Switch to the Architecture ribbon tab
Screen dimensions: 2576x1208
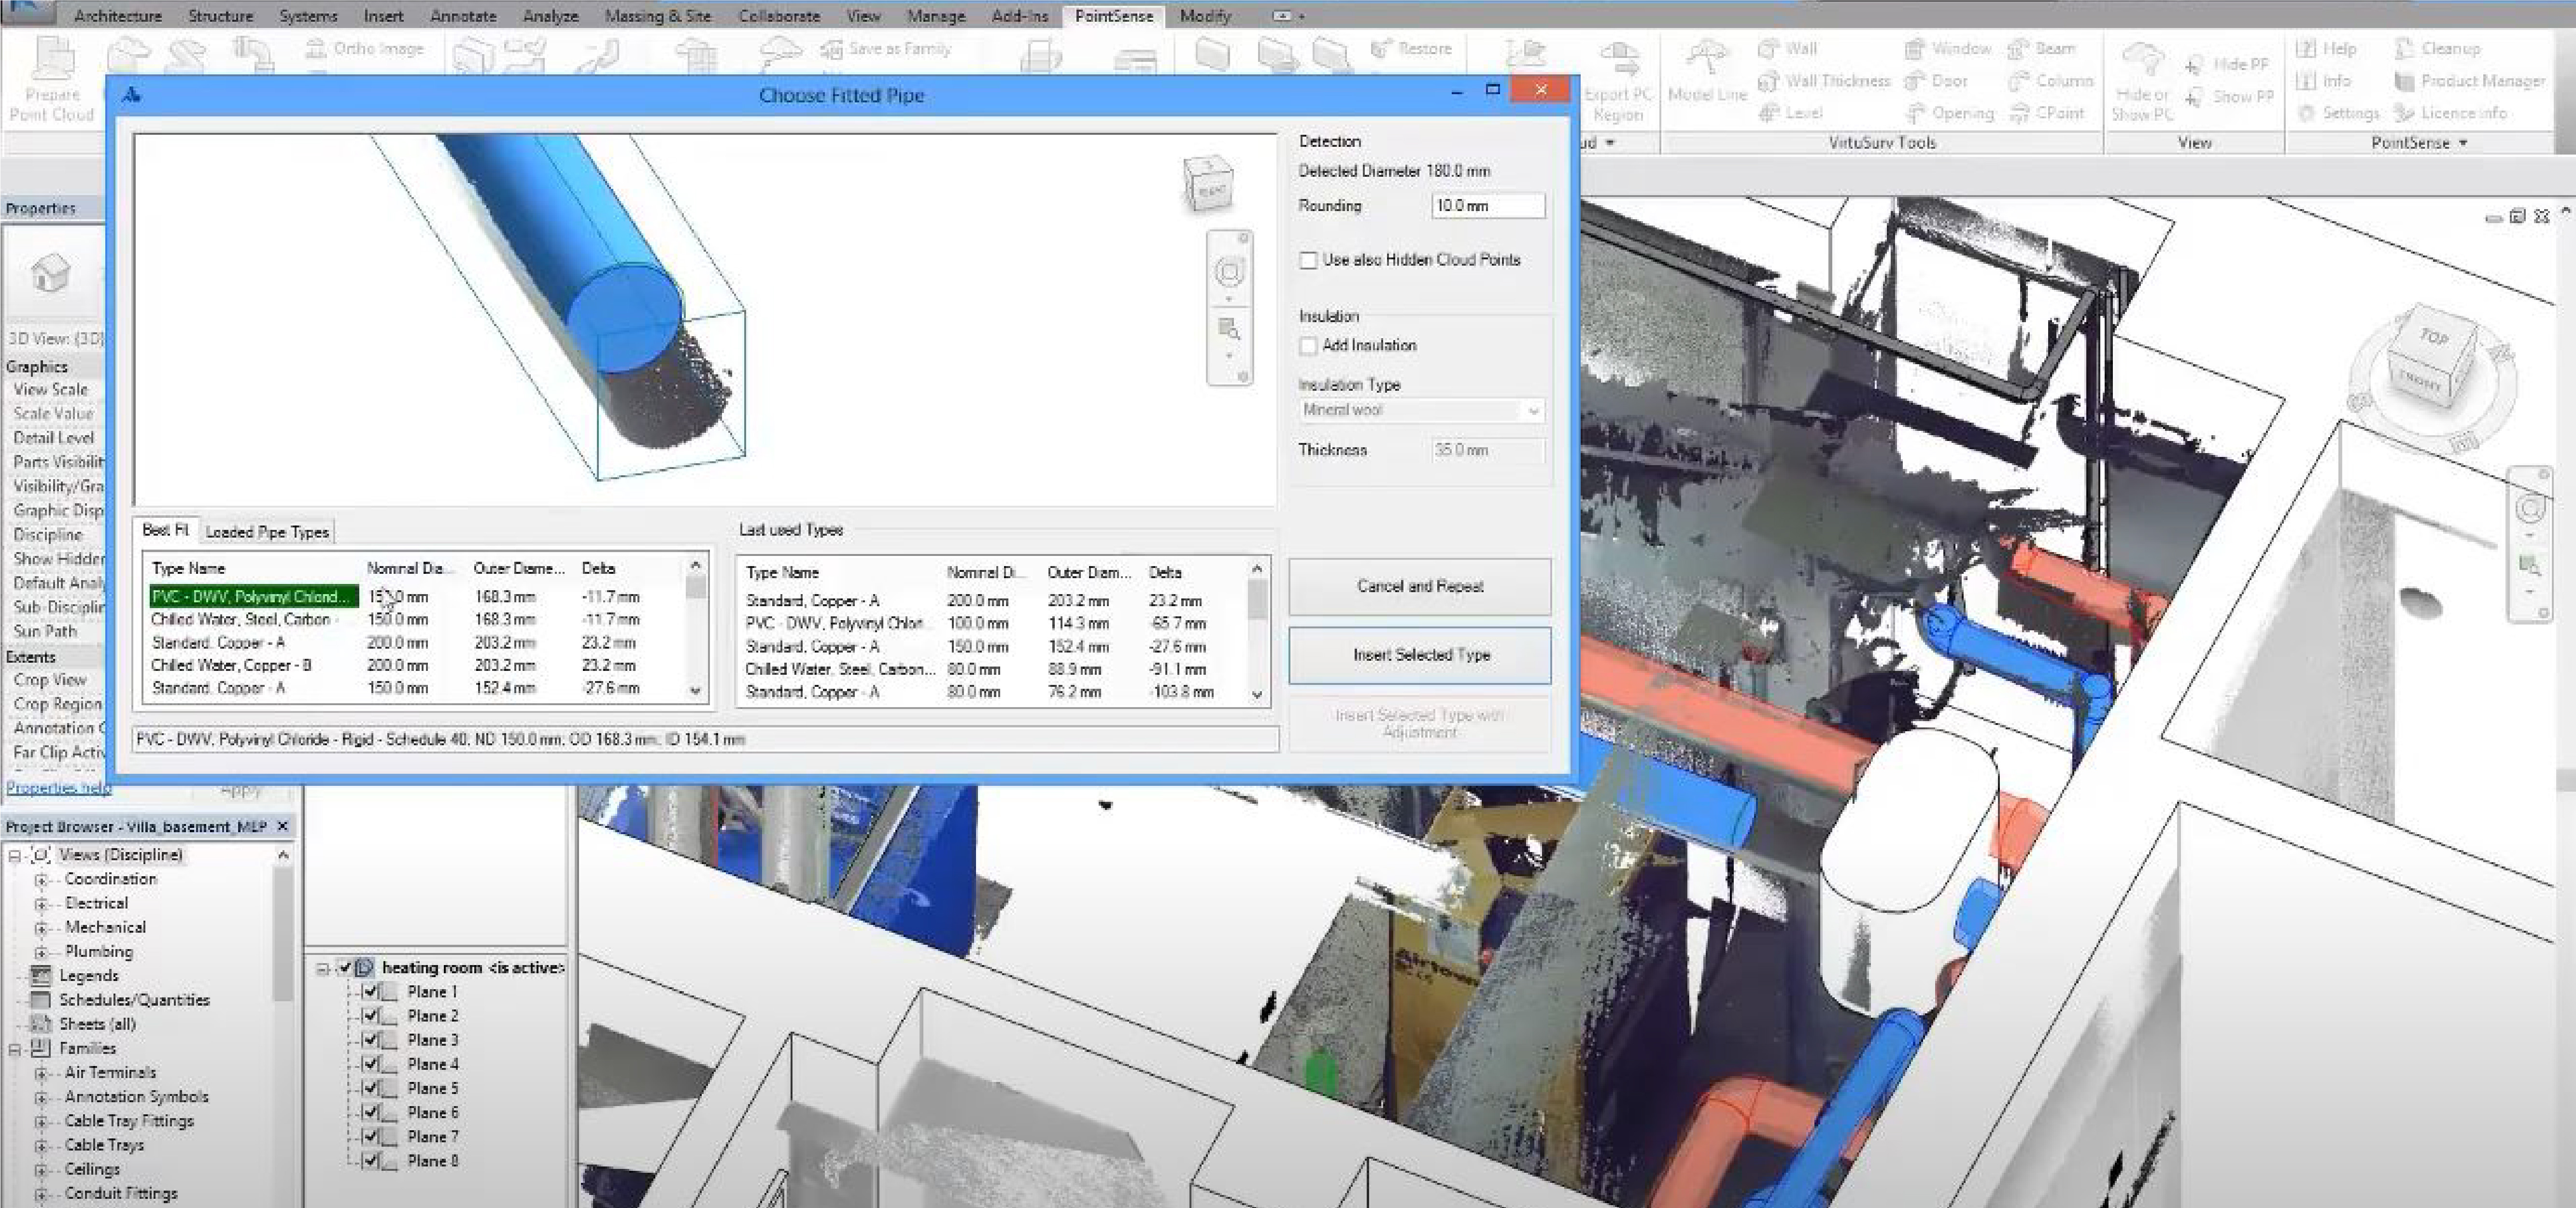(x=118, y=16)
